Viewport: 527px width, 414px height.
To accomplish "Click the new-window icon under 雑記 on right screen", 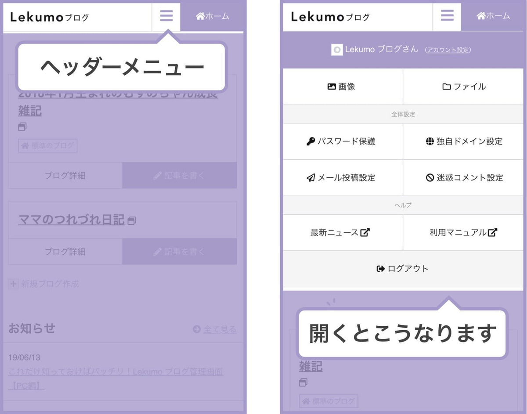I will tap(303, 383).
